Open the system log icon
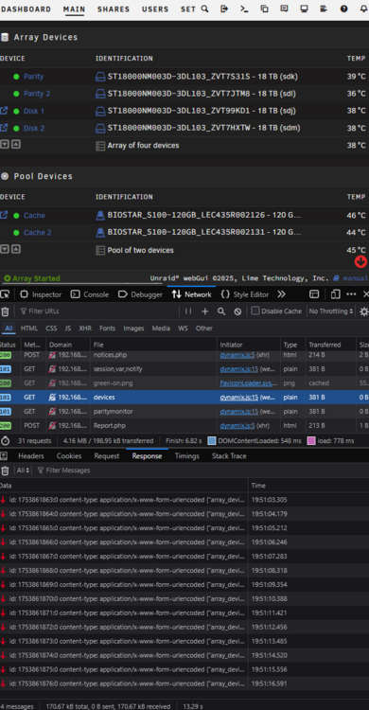This screenshot has height=710, width=369. [x=324, y=9]
